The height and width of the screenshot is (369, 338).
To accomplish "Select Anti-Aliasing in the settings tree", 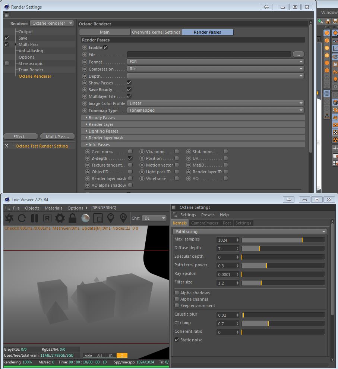I will click(x=31, y=51).
